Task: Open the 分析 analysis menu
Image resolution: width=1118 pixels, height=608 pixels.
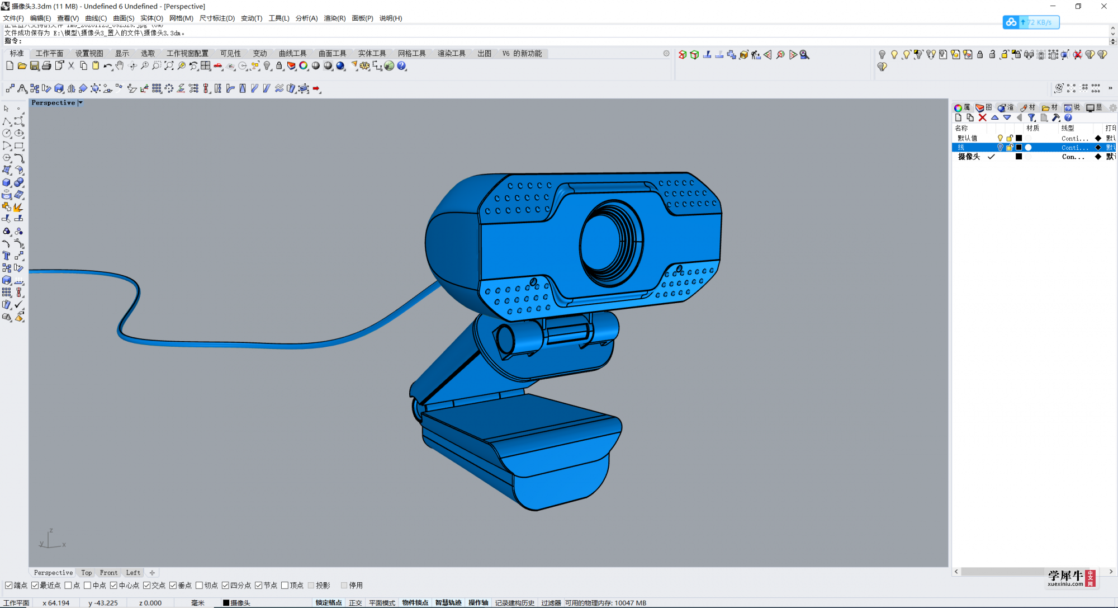Action: tap(307, 18)
